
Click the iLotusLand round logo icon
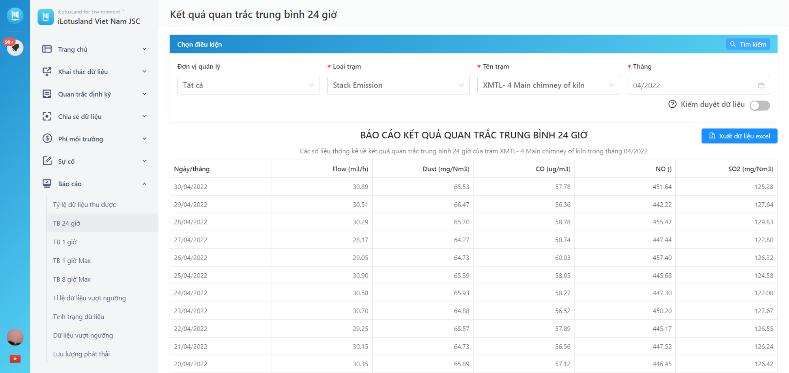point(15,15)
